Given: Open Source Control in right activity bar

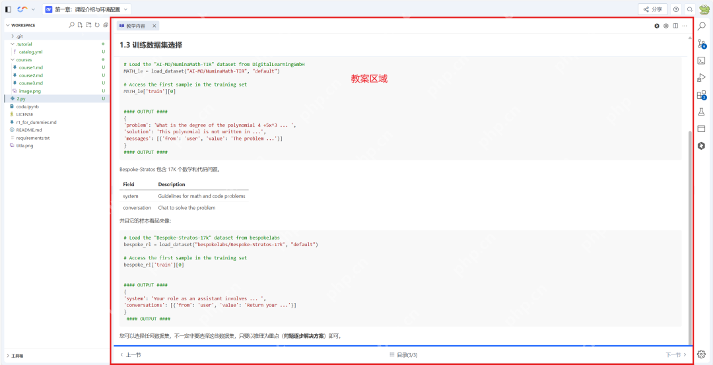Looking at the screenshot, I should point(702,44).
